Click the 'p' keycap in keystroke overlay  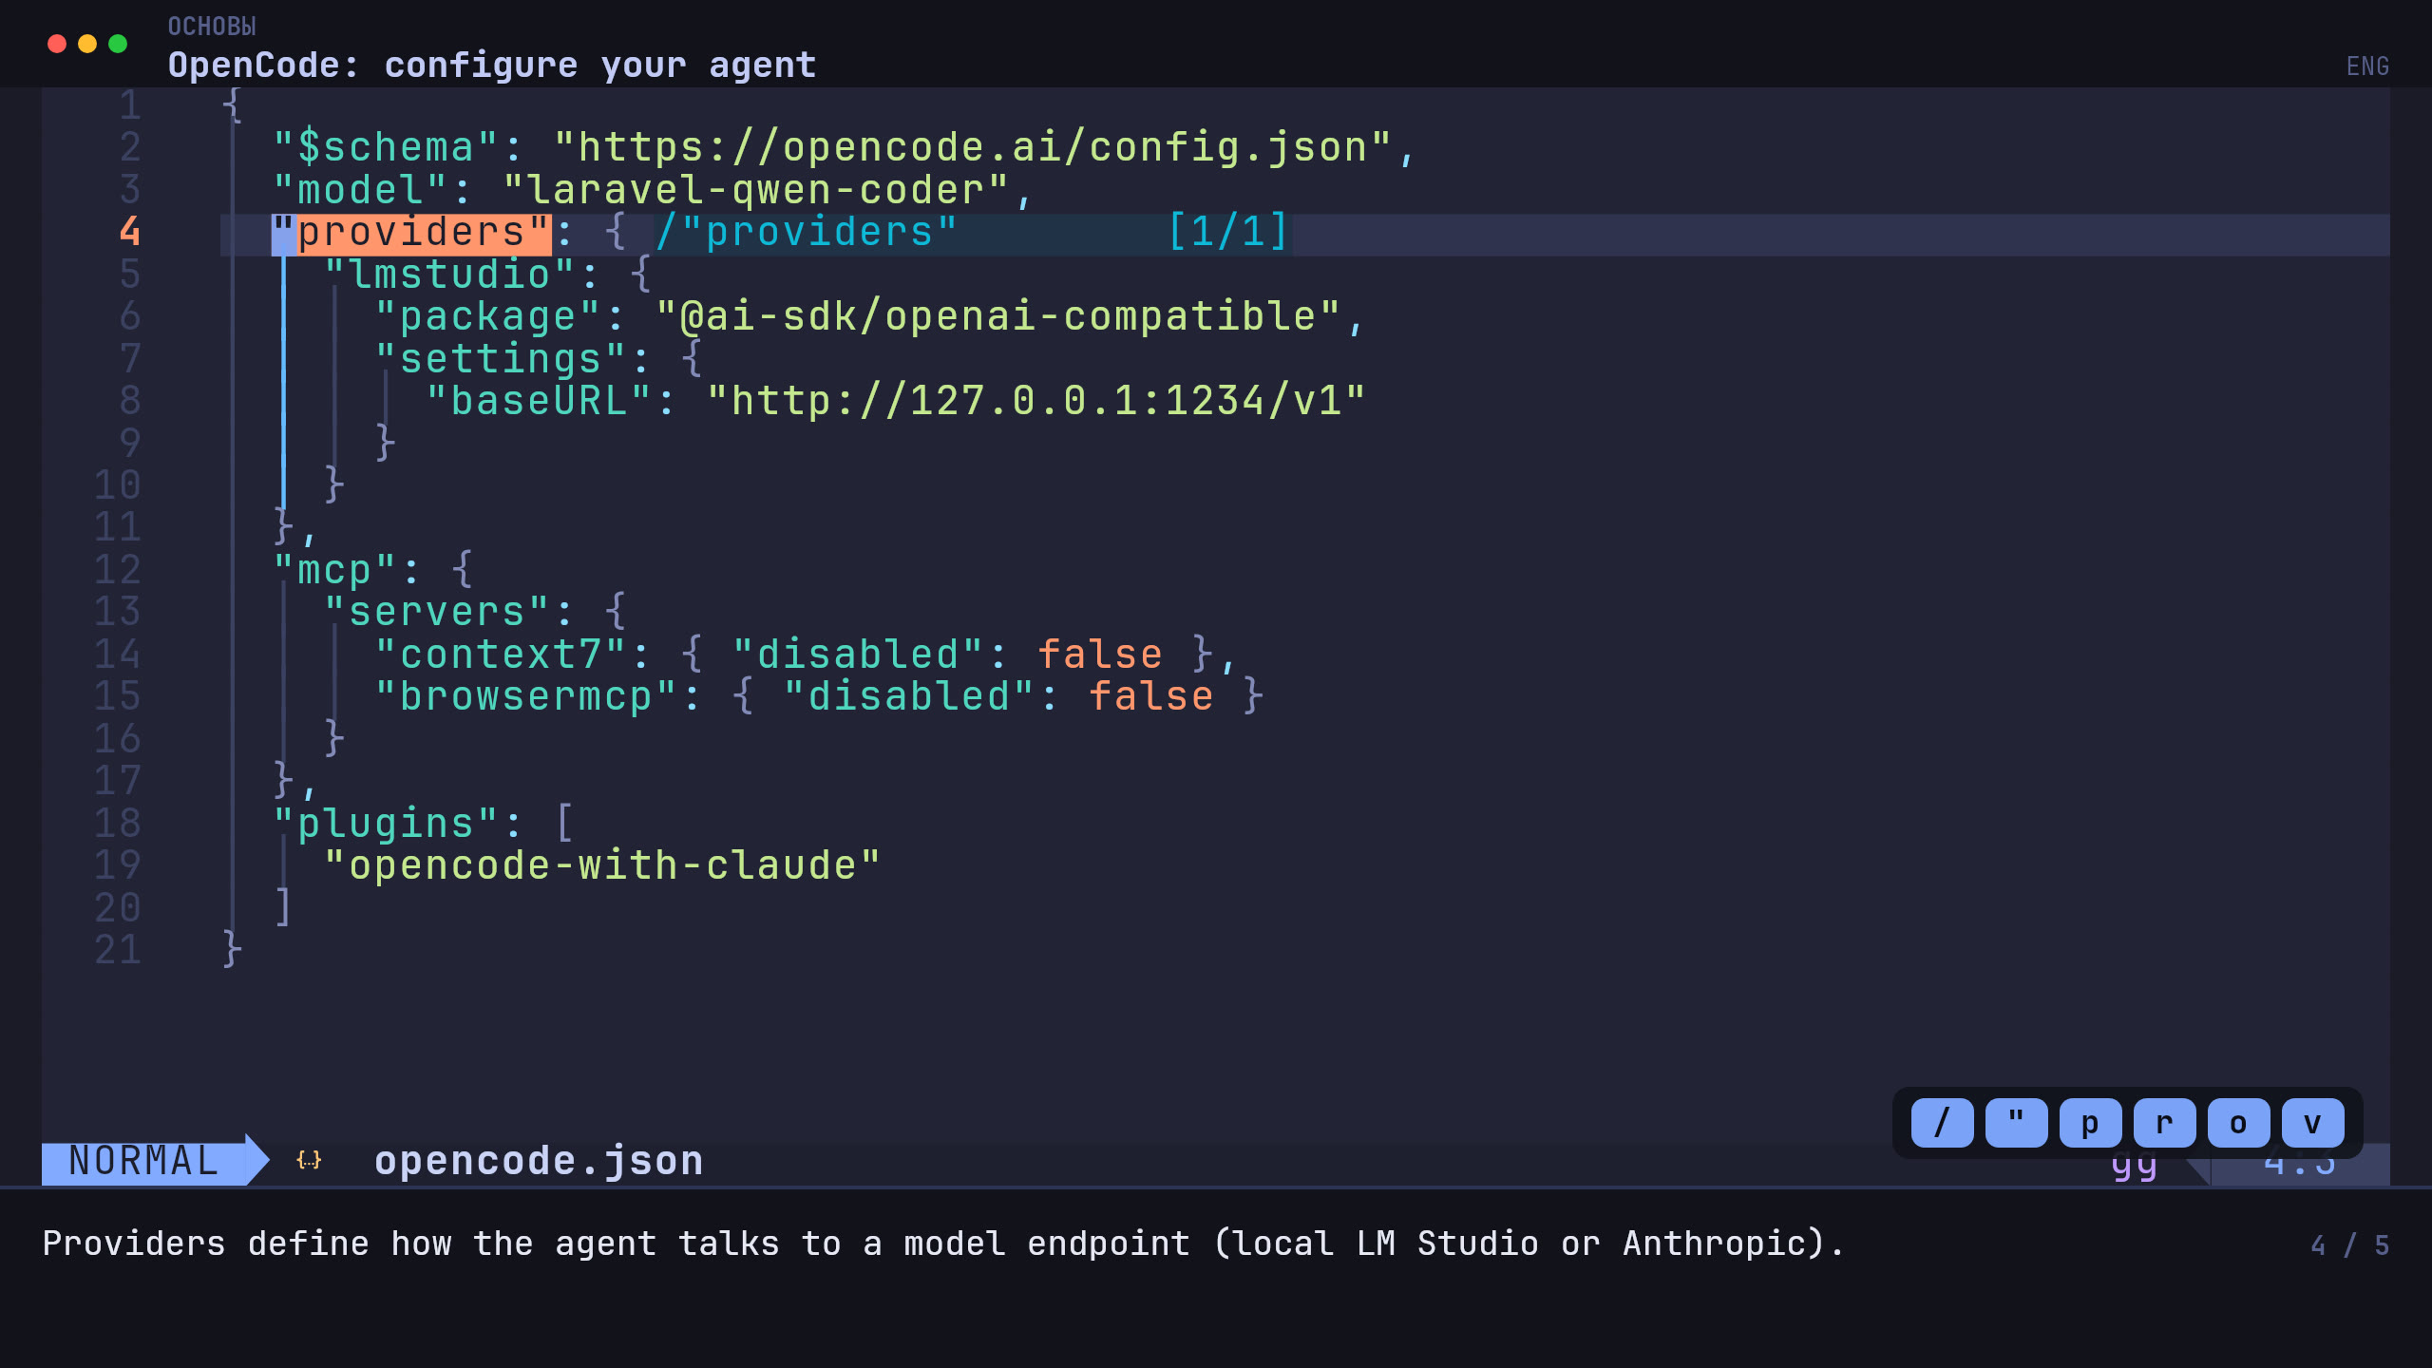pos(2090,1123)
